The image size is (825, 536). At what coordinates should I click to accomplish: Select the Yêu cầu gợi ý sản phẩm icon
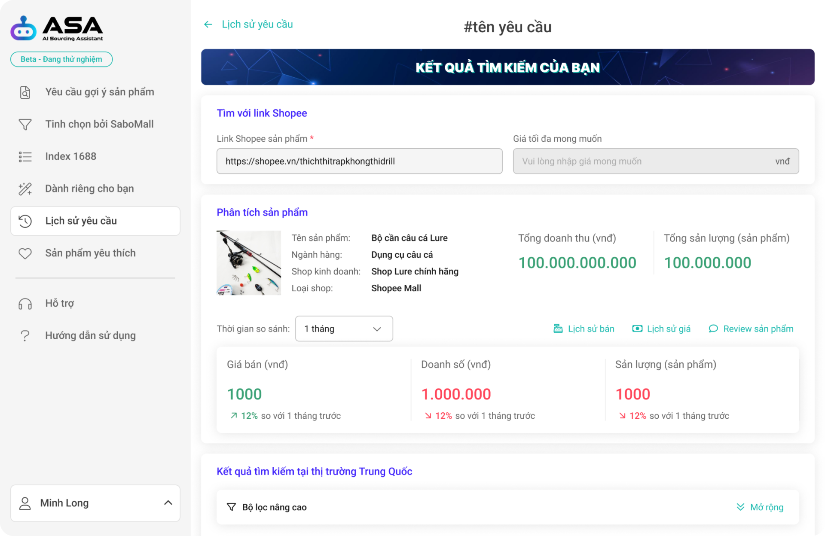25,92
